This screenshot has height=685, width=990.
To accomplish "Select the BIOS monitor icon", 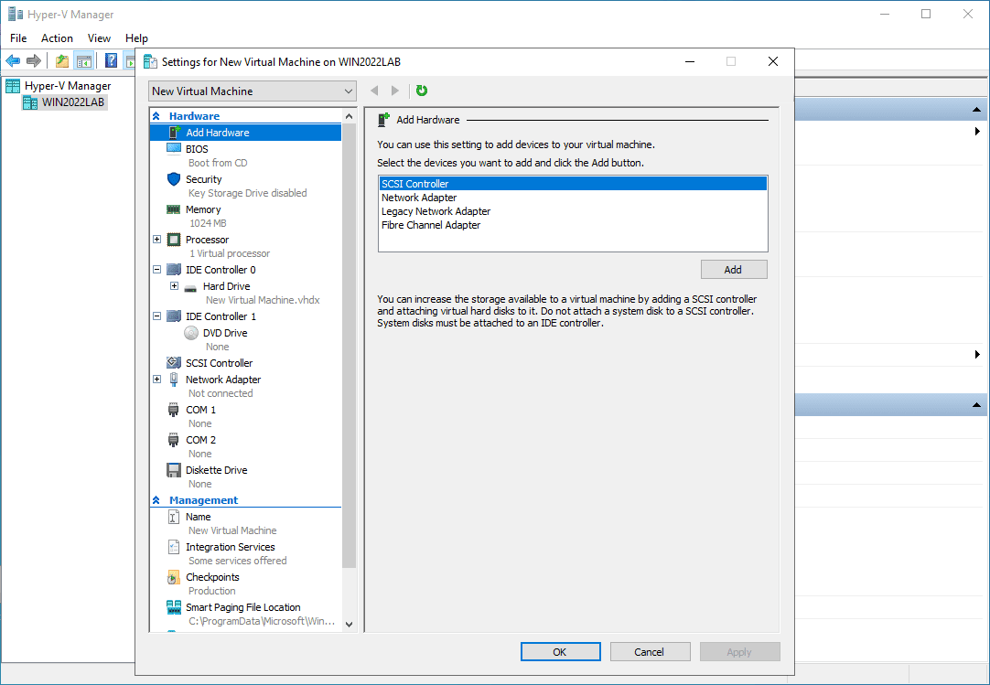I will coord(174,149).
